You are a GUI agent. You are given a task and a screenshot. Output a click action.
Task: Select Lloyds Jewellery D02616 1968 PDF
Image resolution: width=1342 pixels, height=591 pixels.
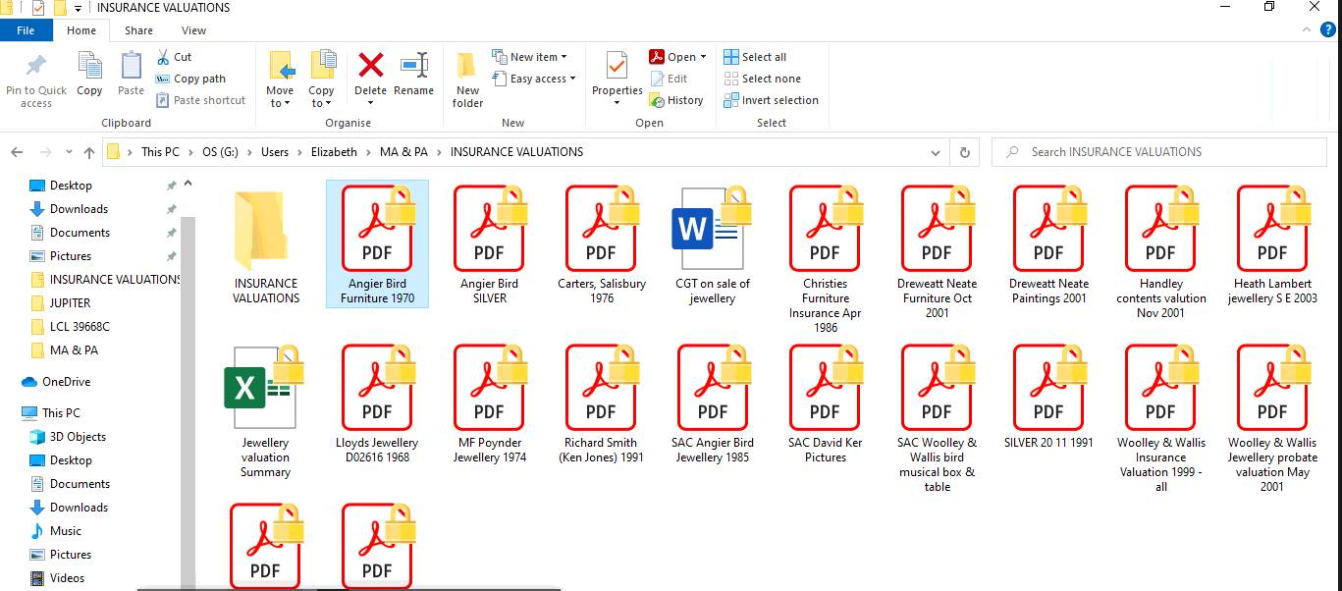pyautogui.click(x=377, y=404)
